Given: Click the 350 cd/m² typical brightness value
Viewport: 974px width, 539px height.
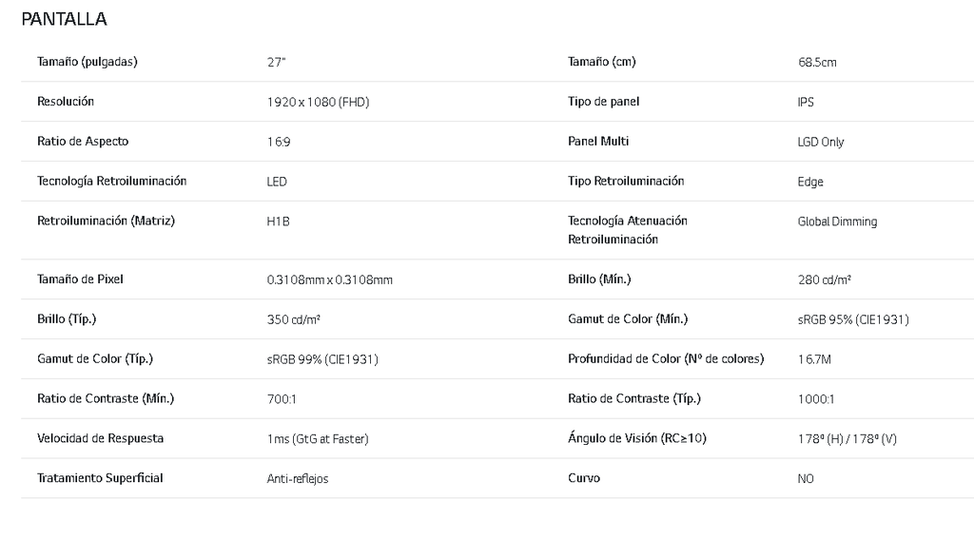Looking at the screenshot, I should coord(300,320).
